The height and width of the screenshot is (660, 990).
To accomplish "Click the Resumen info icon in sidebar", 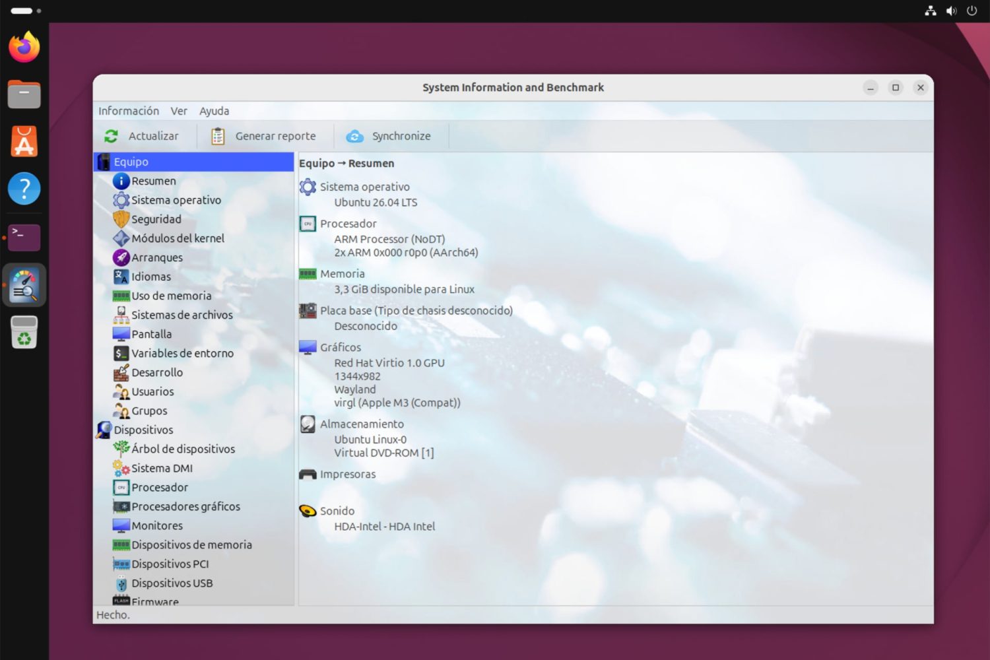I will [x=121, y=181].
